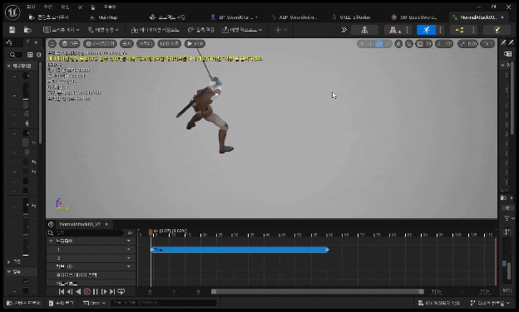The height and width of the screenshot is (312, 519).
Task: Collapse the animation section in left panel
Action: coord(9,66)
